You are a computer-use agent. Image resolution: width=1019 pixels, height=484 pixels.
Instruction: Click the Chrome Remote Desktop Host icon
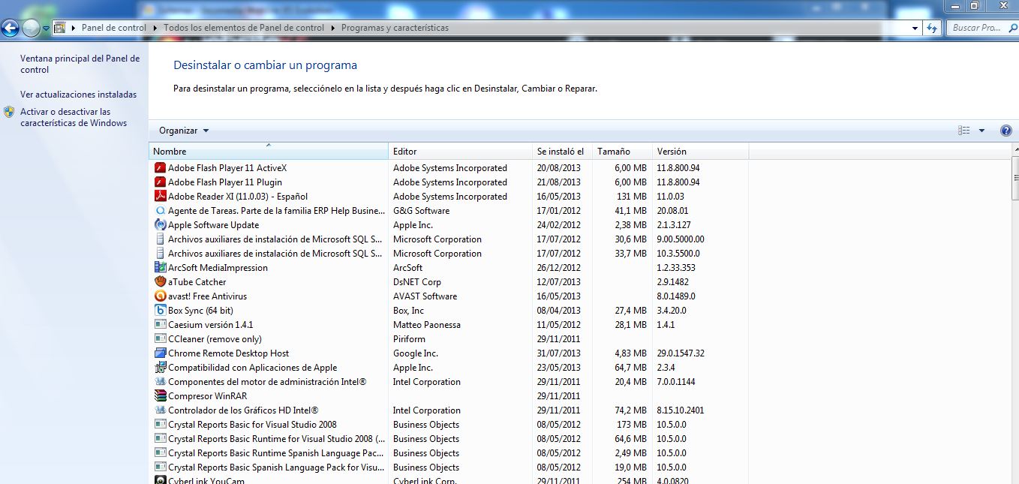click(159, 353)
